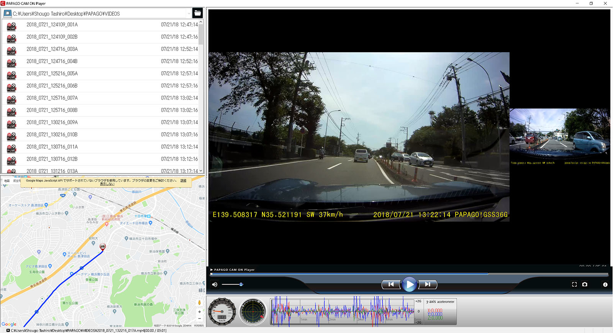
Task: Click the speedometer gauge
Action: pos(222,312)
